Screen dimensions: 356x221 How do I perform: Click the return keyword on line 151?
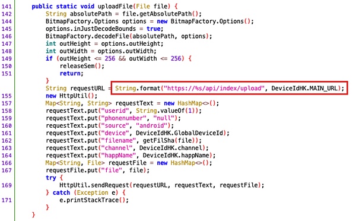click(70, 74)
